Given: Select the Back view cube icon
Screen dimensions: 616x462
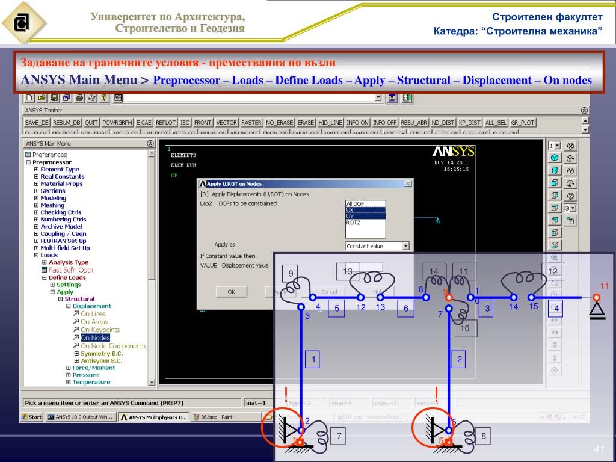Looking at the screenshot, I should tap(555, 220).
